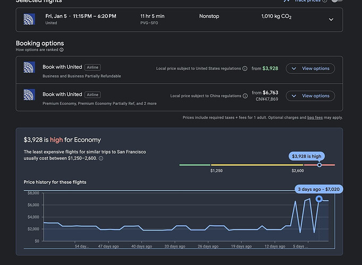
Task: Expand the selected United flight details
Action: click(x=331, y=20)
